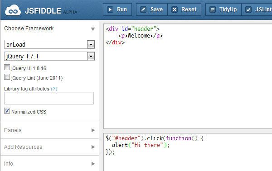Screen dimensions: 272x171
Task: Tidy up the code with TidyUp
Action: point(223,9)
